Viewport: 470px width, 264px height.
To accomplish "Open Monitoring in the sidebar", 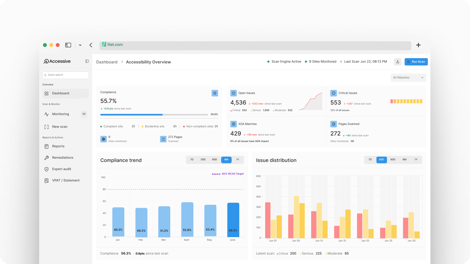I will tap(66, 114).
